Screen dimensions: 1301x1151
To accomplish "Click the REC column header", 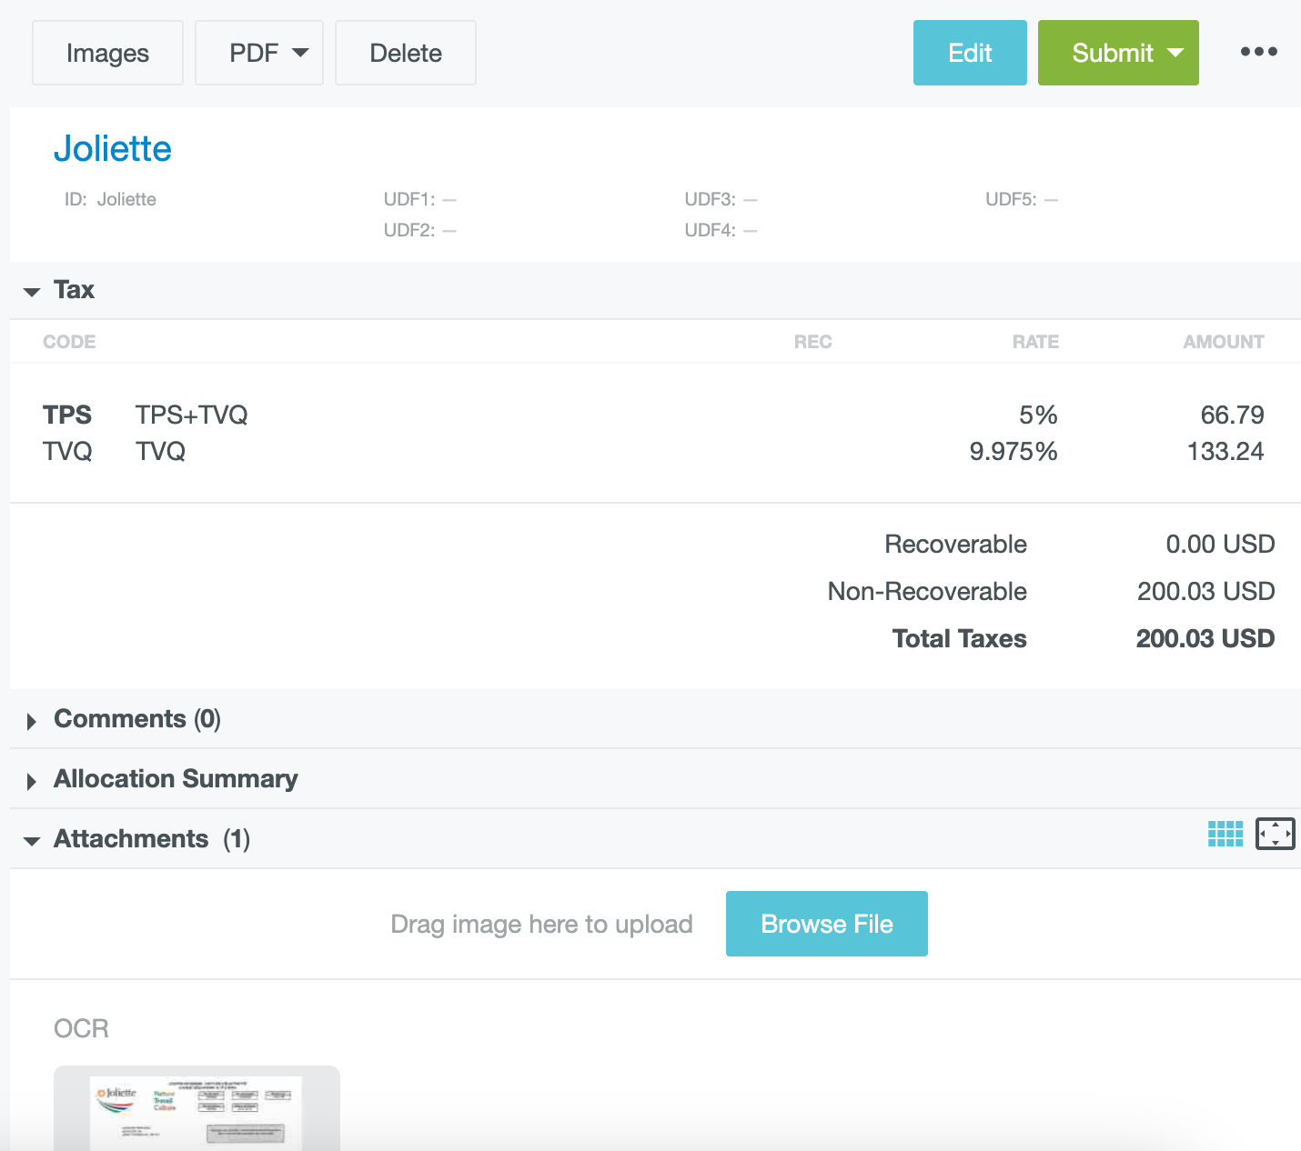I will pyautogui.click(x=813, y=342).
